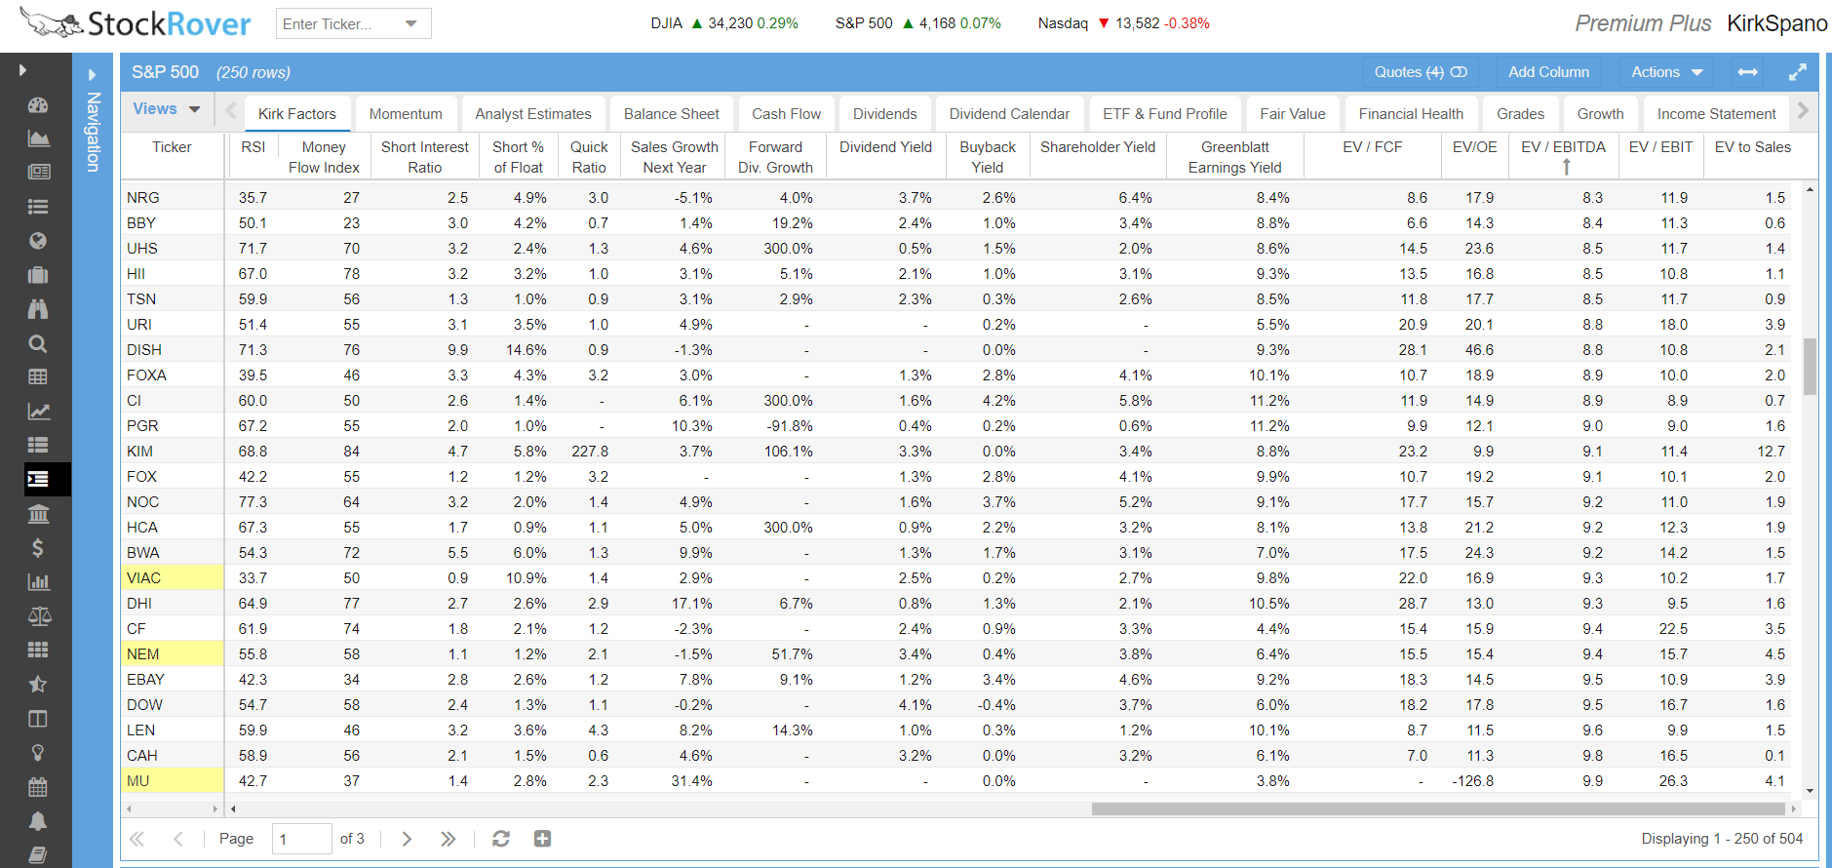Click the plus icon in pagination bar
This screenshot has width=1832, height=868.
[543, 839]
